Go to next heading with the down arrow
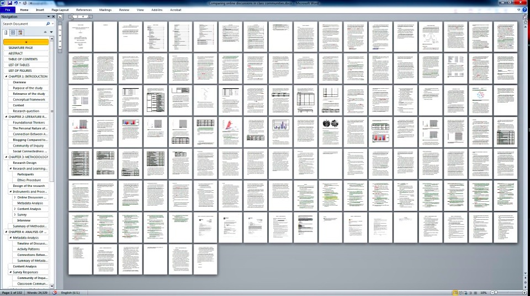 click(x=51, y=32)
